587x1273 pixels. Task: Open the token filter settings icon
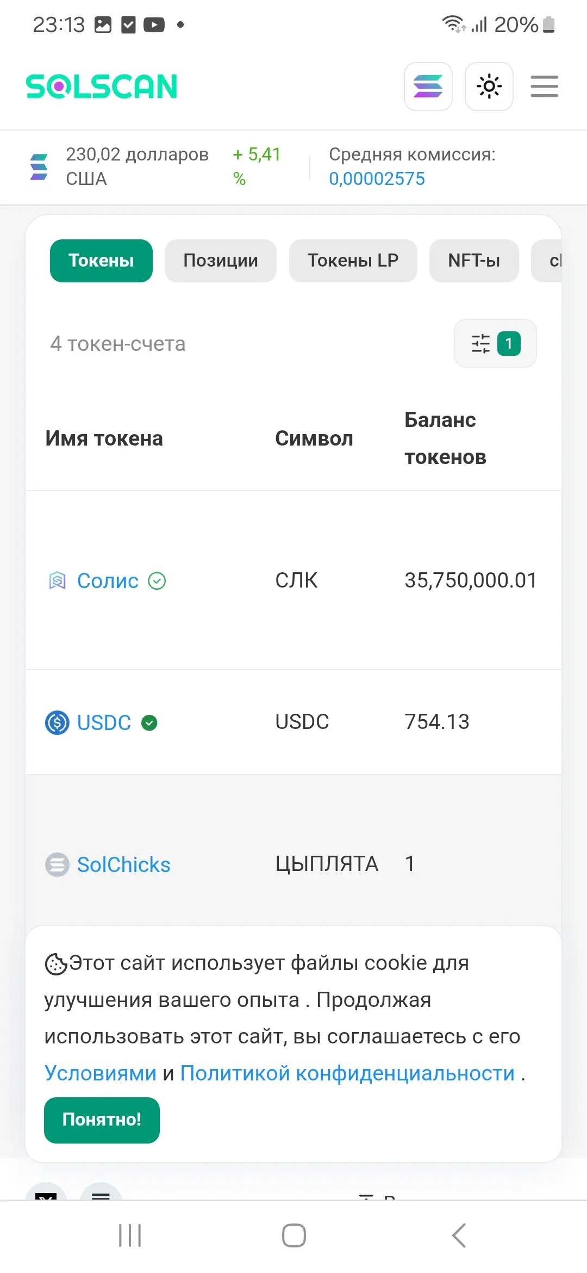[495, 343]
